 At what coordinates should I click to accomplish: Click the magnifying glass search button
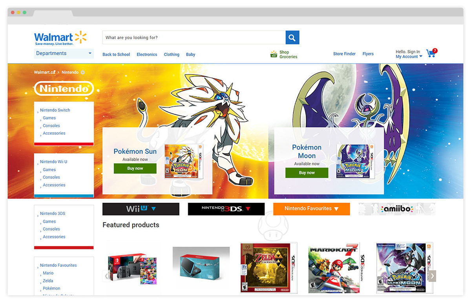pyautogui.click(x=292, y=38)
